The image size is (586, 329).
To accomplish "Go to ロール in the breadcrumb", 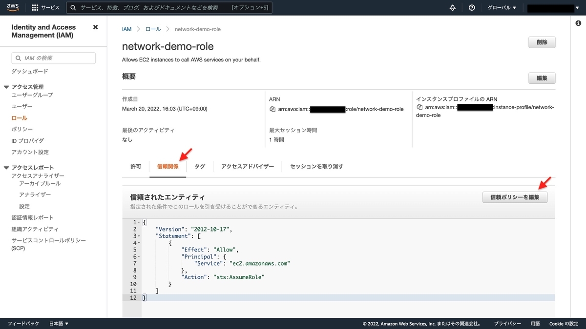I will 153,29.
